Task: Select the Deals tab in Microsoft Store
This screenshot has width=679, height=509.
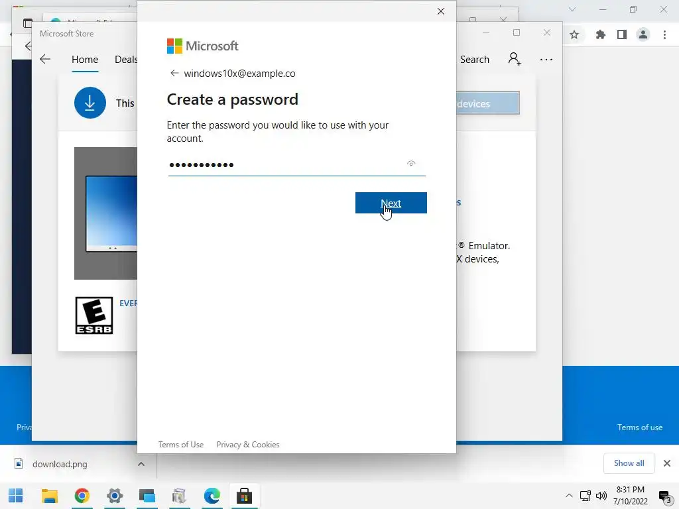Action: click(x=125, y=59)
